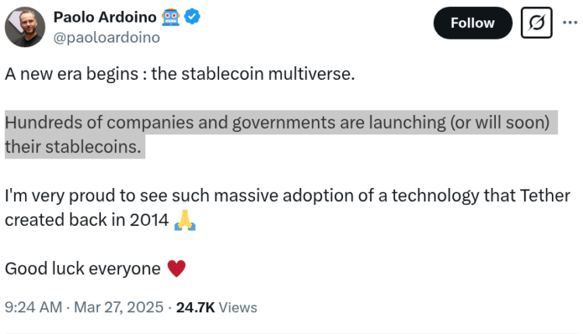
Task: Click "created back in 2014" text
Action: (x=86, y=220)
